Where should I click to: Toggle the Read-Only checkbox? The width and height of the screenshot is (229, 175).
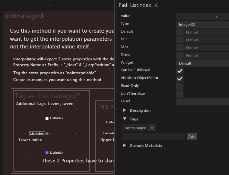[180, 86]
